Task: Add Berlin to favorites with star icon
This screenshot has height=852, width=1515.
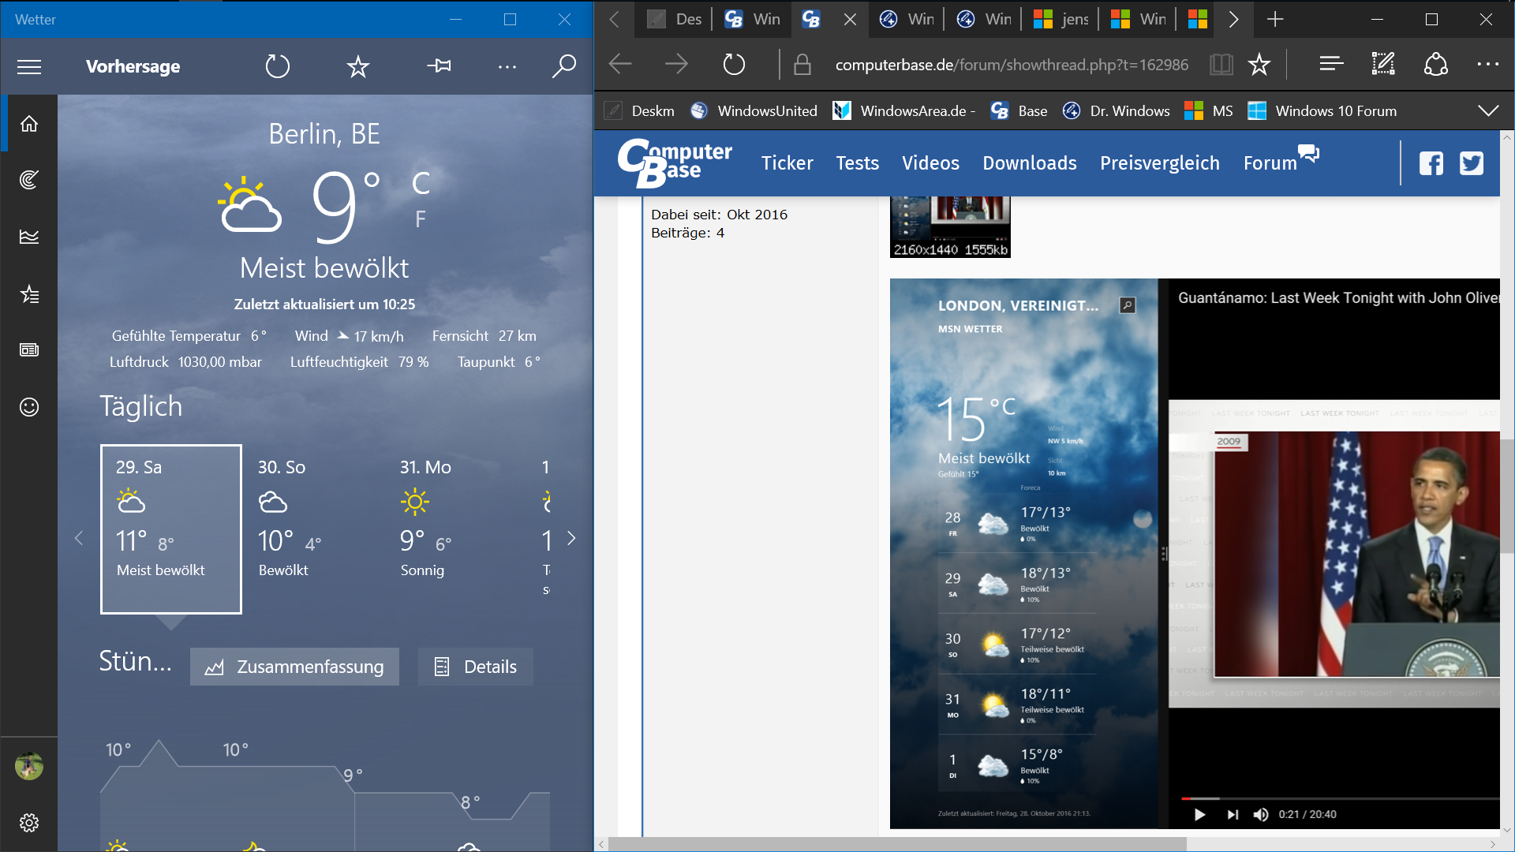Action: click(x=358, y=66)
